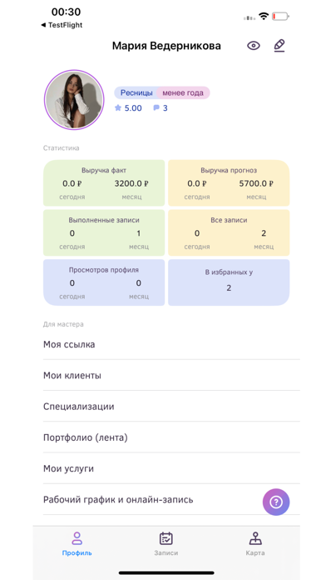Tap the В избранных у card
Image resolution: width=326 pixels, height=580 pixels.
click(x=229, y=282)
